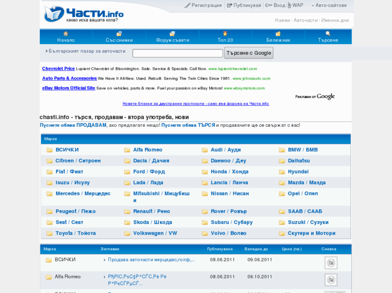This screenshot has width=392, height=293.
Task: Click the folder icon next to Isuzu / Исузу
Action: (x=50, y=183)
